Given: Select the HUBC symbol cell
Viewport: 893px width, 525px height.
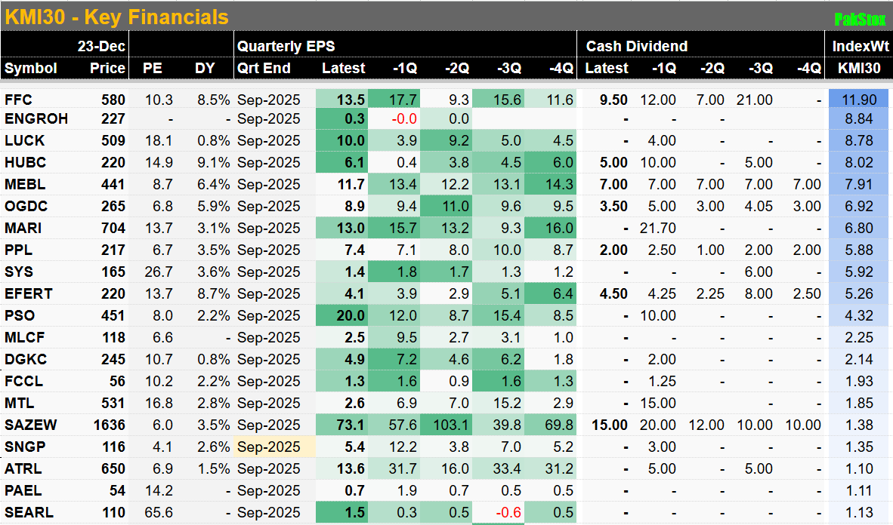Looking at the screenshot, I should [x=25, y=162].
